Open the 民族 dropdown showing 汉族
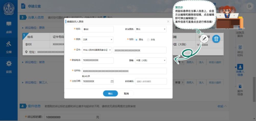 click(98, 40)
